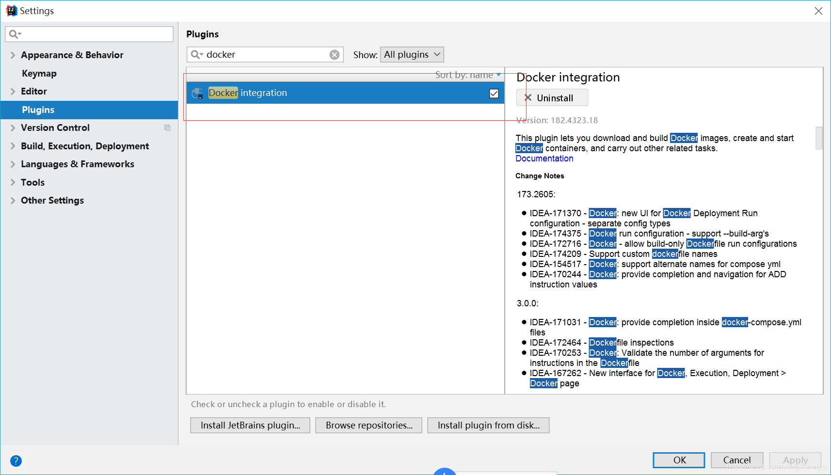Expand the Tools section arrow
Viewport: 831px width, 475px height.
13,182
